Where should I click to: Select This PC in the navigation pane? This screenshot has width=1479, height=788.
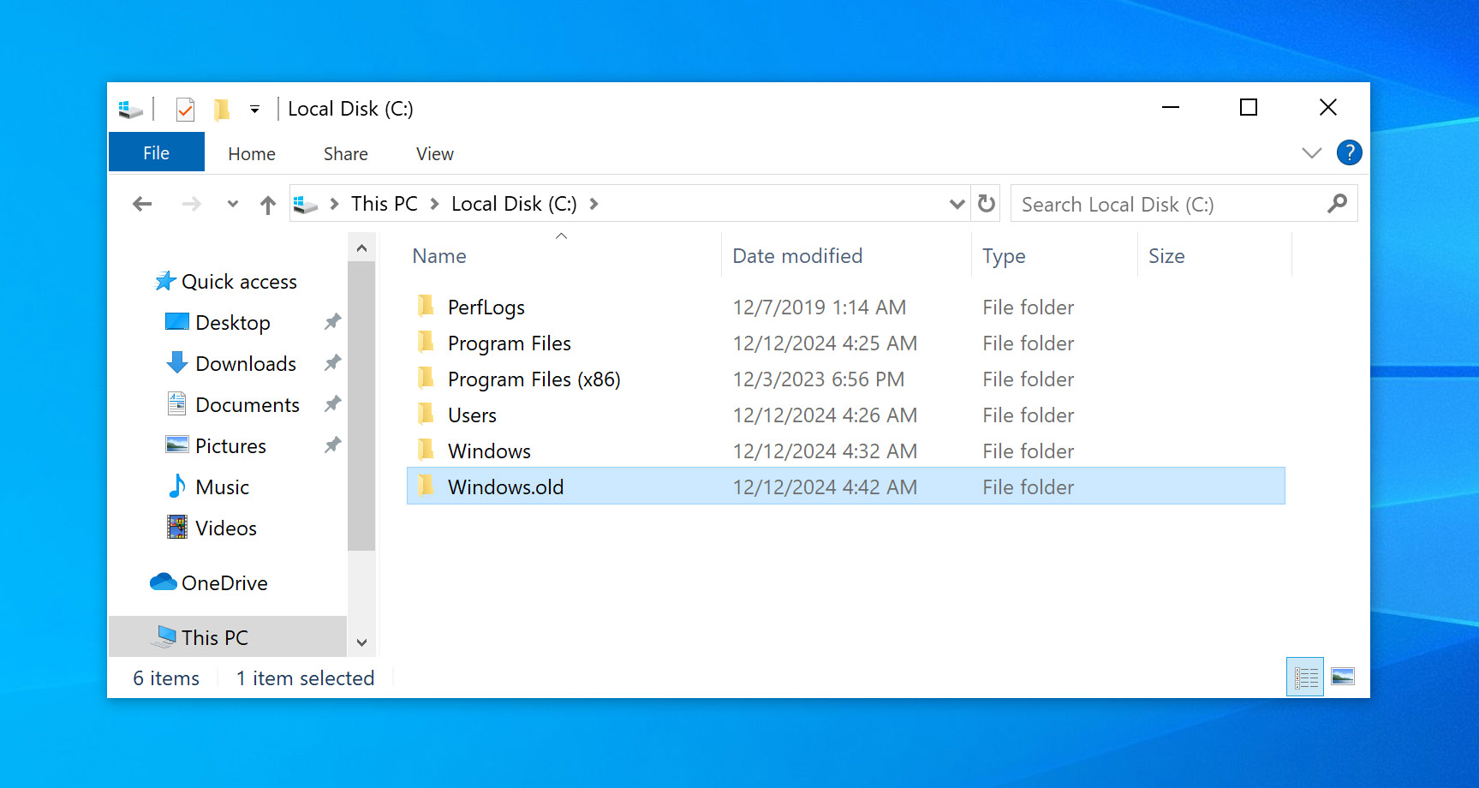(x=228, y=637)
